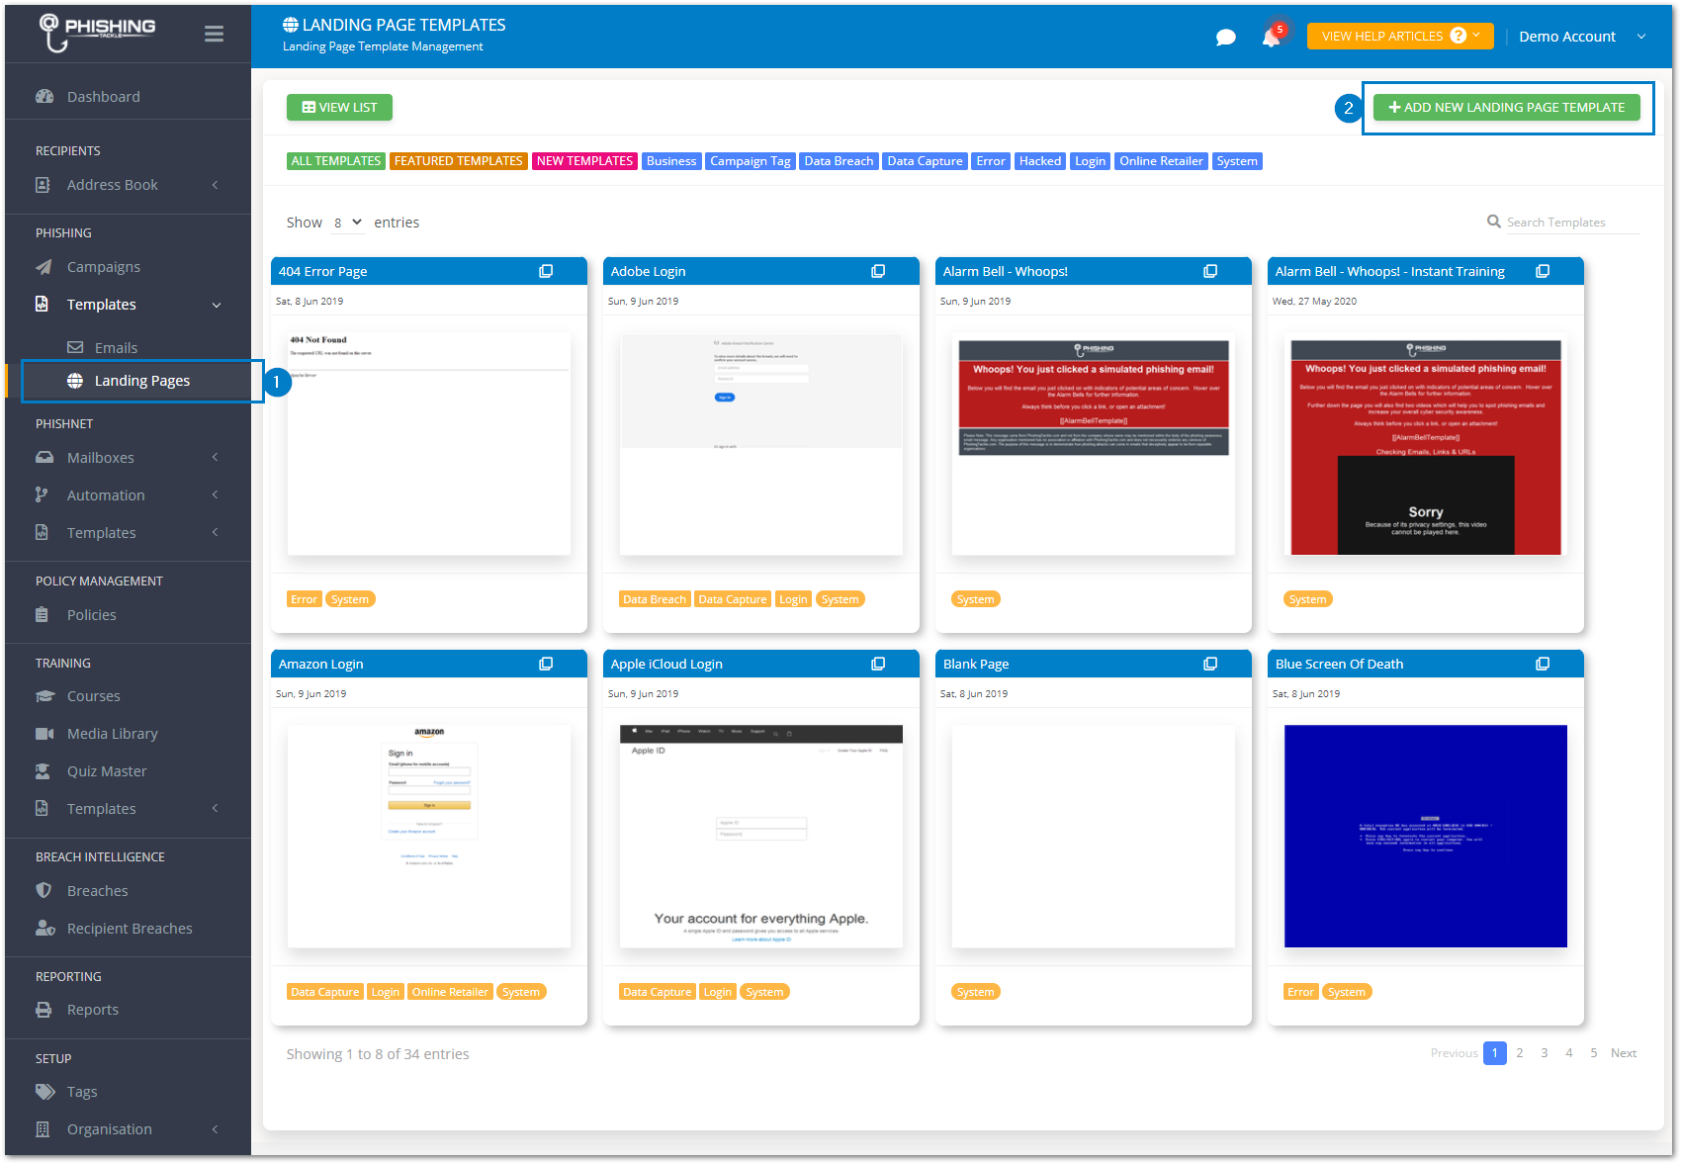This screenshot has width=1681, height=1164.
Task: Copy the Alarm Bell - Whoops! template
Action: tap(1210, 271)
